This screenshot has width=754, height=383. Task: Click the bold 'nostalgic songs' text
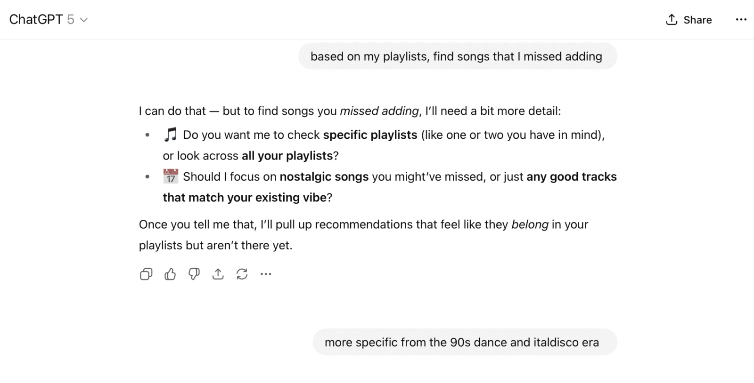(x=324, y=177)
